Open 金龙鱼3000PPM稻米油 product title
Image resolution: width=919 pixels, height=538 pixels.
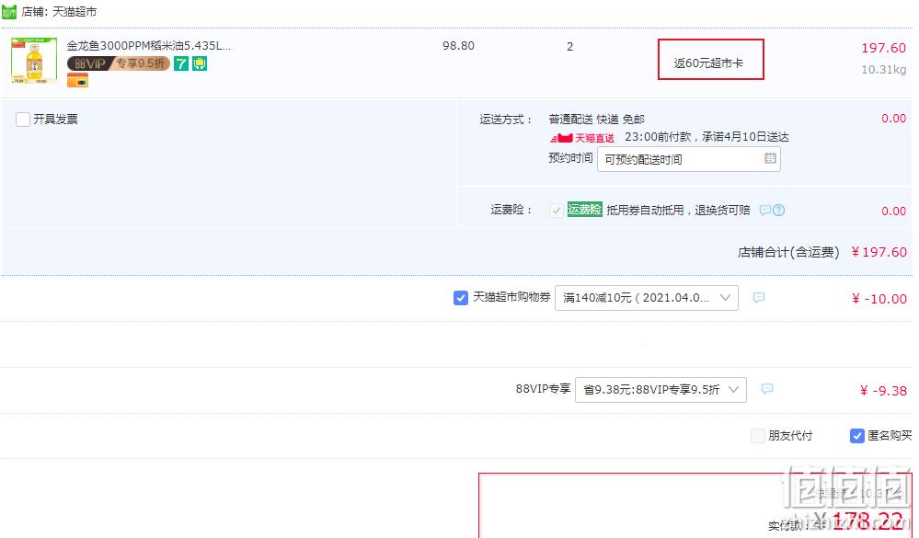click(x=149, y=46)
